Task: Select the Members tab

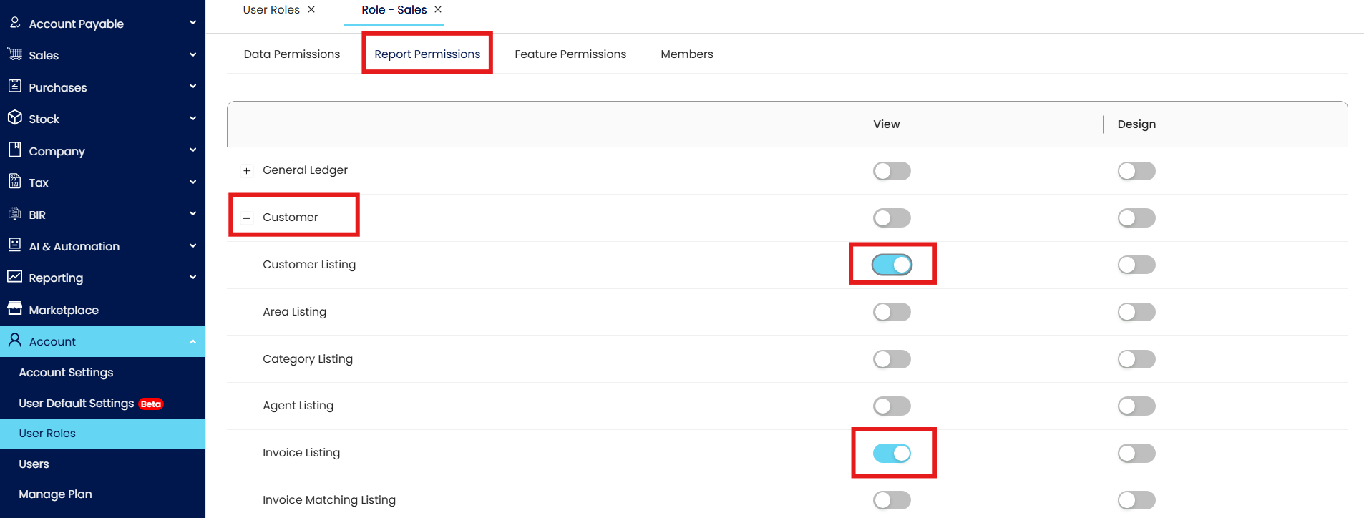Action: point(687,54)
